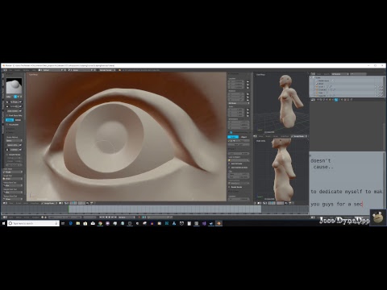Open the Render engine selector dropdown
The width and height of the screenshot is (387, 290).
pos(107,70)
